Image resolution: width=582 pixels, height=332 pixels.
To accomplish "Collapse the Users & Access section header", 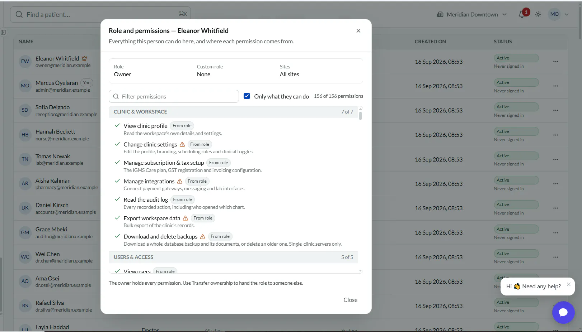I will point(233,257).
